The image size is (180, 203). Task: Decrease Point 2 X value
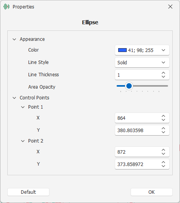[163, 154]
